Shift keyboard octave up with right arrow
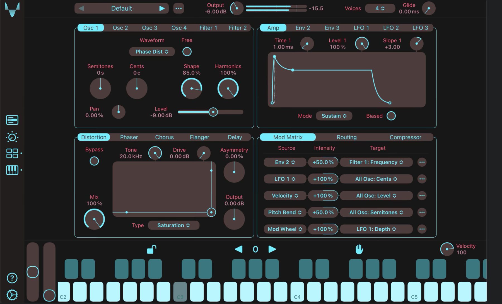Screen dimensions: 502x304 [272, 249]
